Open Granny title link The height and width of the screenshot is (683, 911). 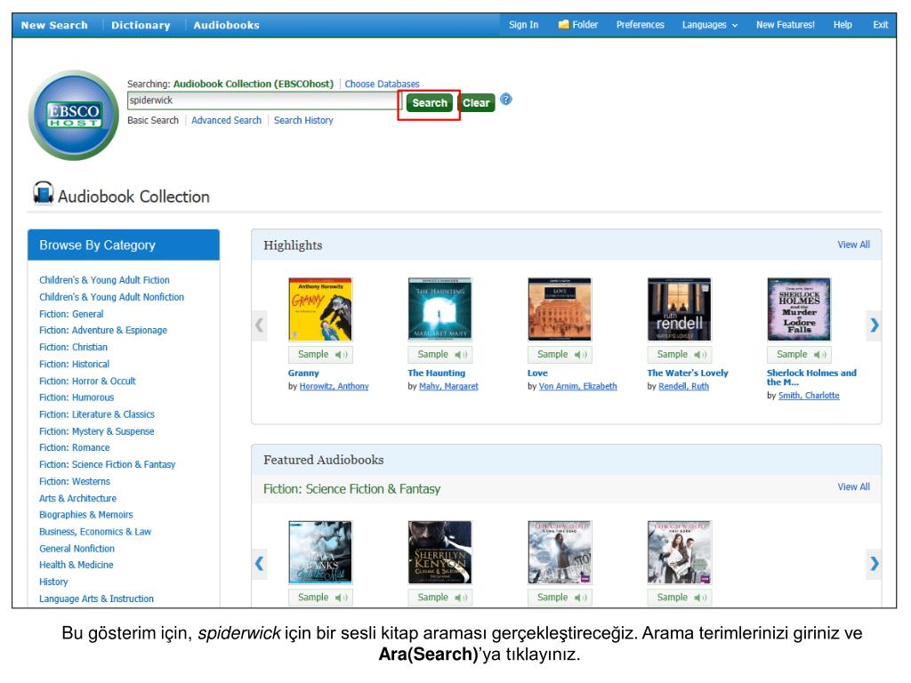click(303, 373)
